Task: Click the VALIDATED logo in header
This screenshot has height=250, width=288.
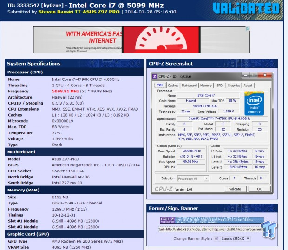Action: coord(246,9)
